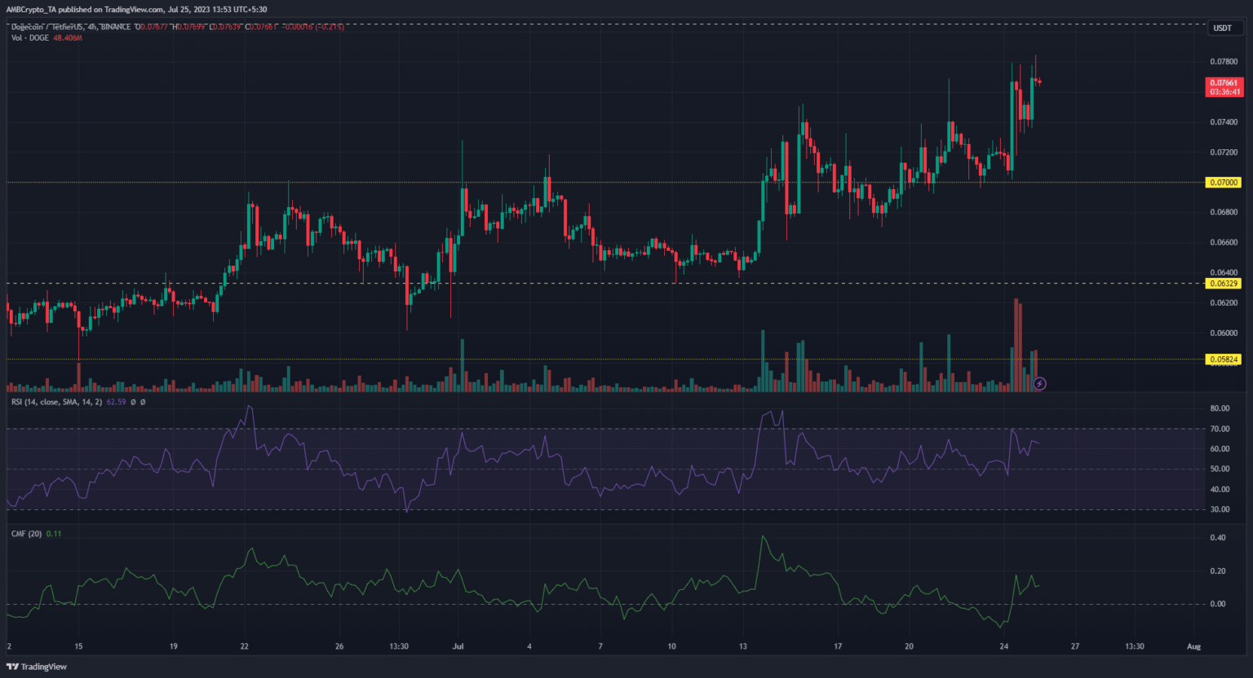This screenshot has height=678, width=1253.
Task: Click the CMF value 0.11 in legend
Action: (54, 534)
